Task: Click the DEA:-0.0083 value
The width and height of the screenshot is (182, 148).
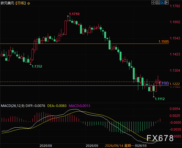Action: point(57,106)
